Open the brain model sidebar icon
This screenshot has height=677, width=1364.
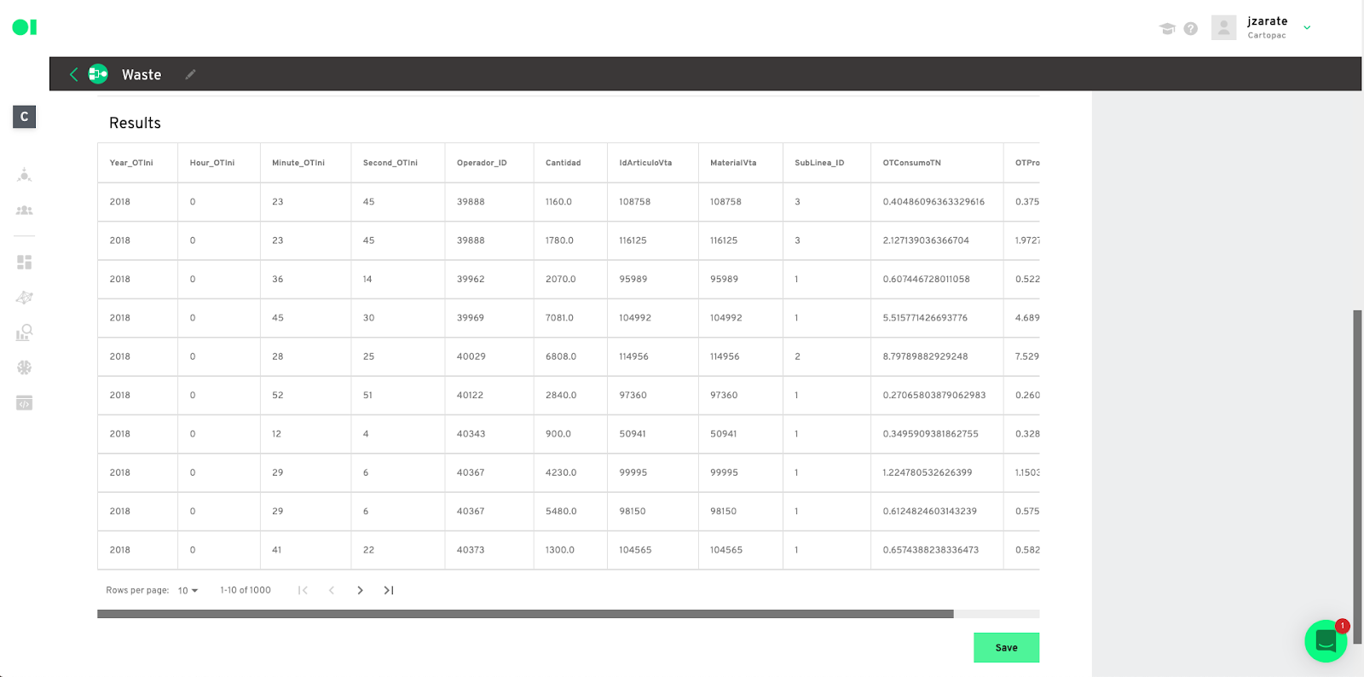[25, 367]
